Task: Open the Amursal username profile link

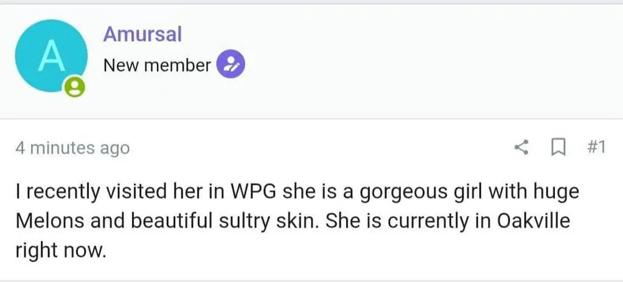Action: pyautogui.click(x=142, y=34)
